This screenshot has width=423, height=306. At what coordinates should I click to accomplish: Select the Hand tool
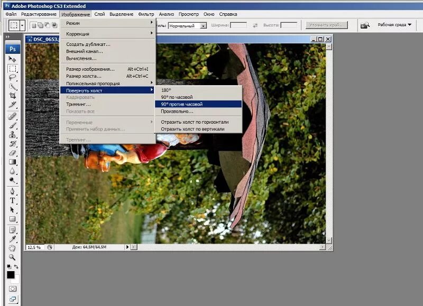pyautogui.click(x=12, y=248)
